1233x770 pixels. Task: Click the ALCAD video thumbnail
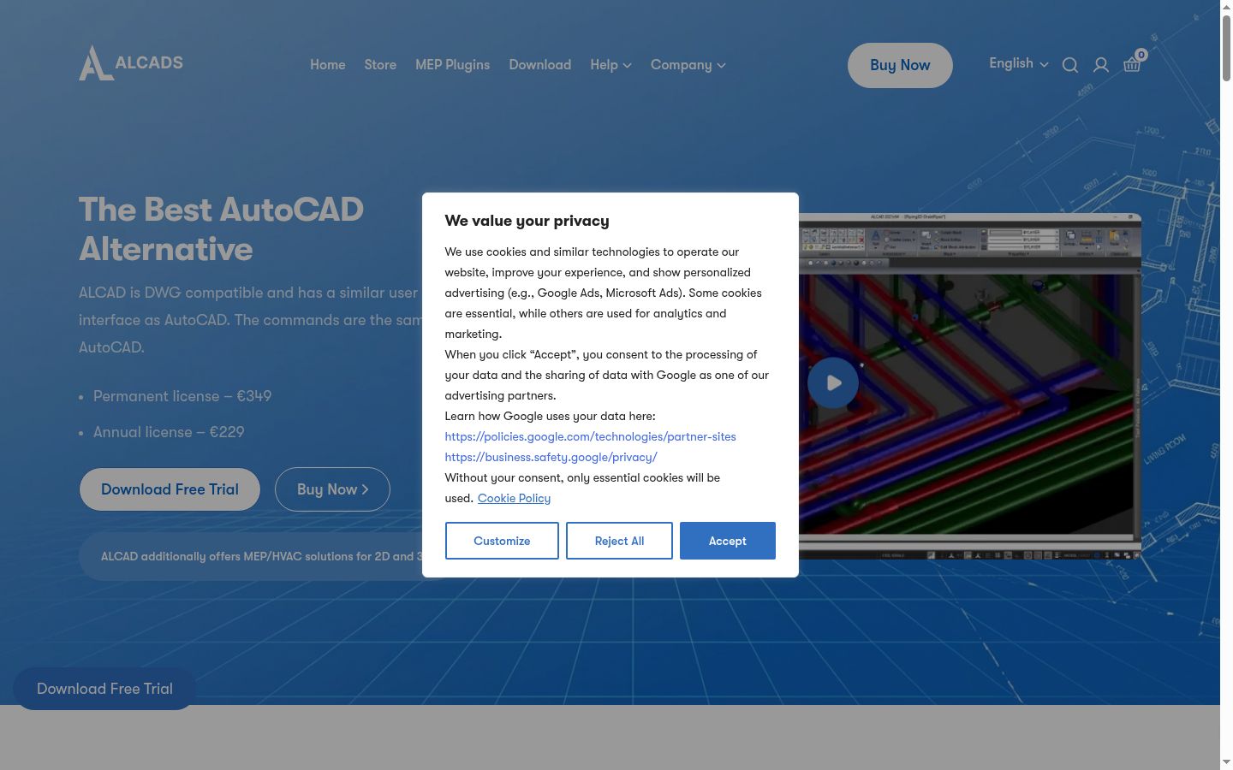tap(970, 387)
